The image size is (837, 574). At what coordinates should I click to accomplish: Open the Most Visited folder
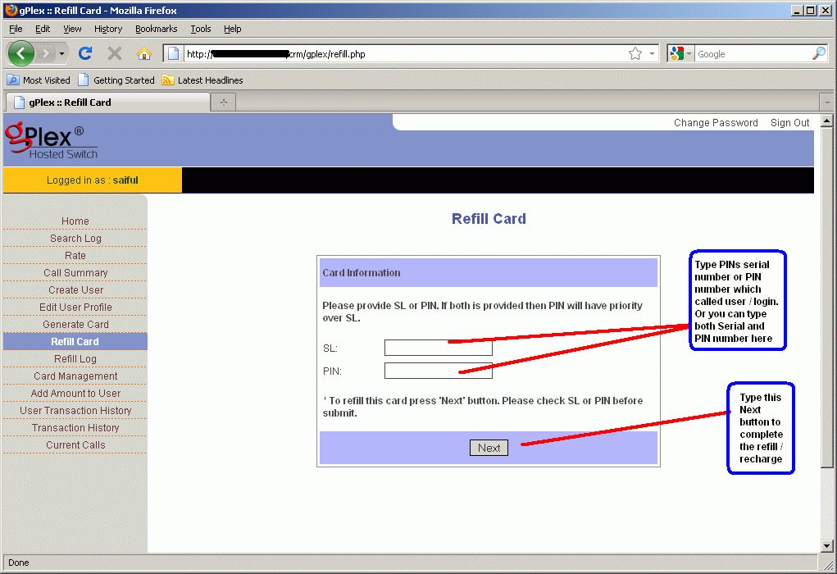(38, 80)
